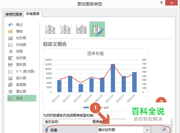Click the Recent undo-arrow icon
180x133 pixels.
10,25
